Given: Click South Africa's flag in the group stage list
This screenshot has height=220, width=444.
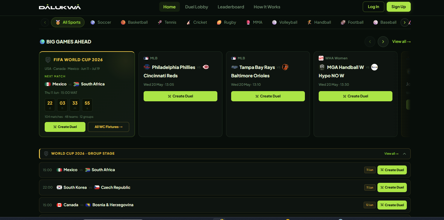Looking at the screenshot, I should pyautogui.click(x=88, y=170).
